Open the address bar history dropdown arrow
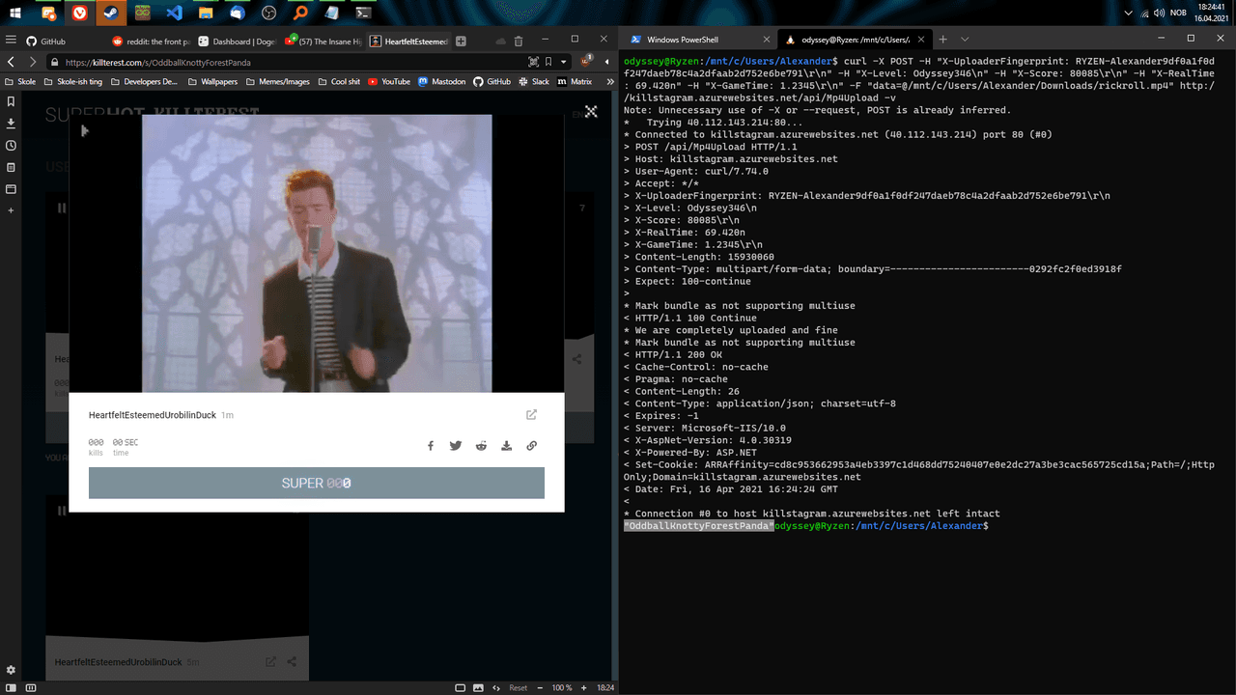This screenshot has width=1236, height=695. [563, 62]
